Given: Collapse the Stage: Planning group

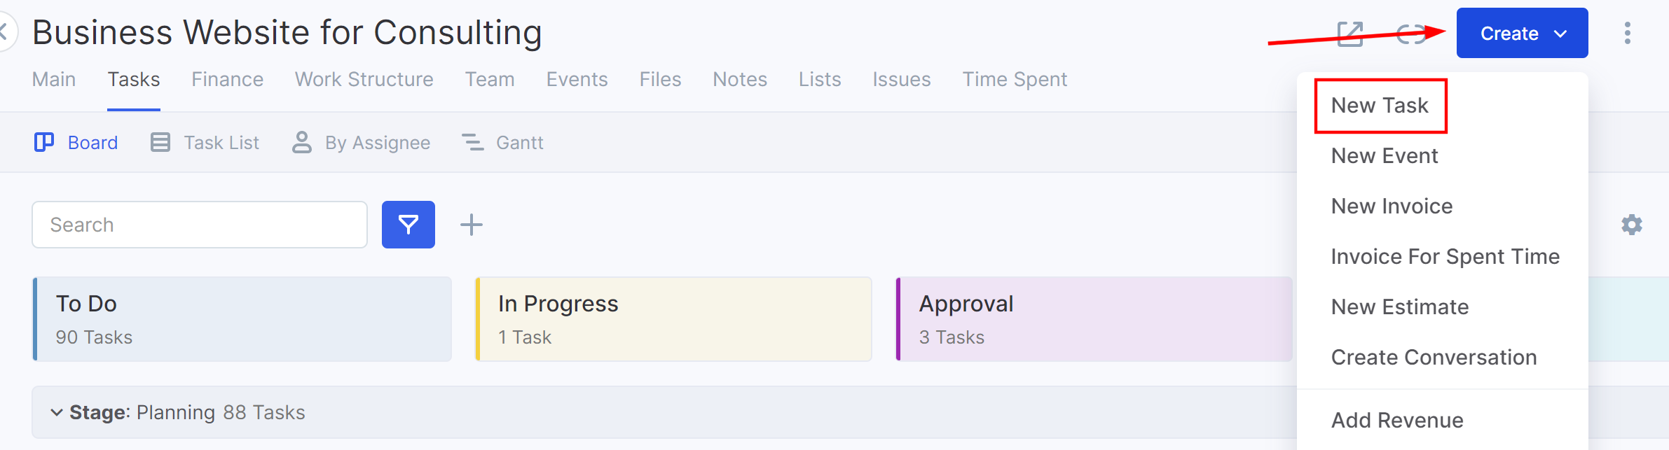Looking at the screenshot, I should coord(57,412).
